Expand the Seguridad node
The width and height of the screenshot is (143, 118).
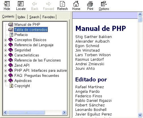click(x=5, y=50)
